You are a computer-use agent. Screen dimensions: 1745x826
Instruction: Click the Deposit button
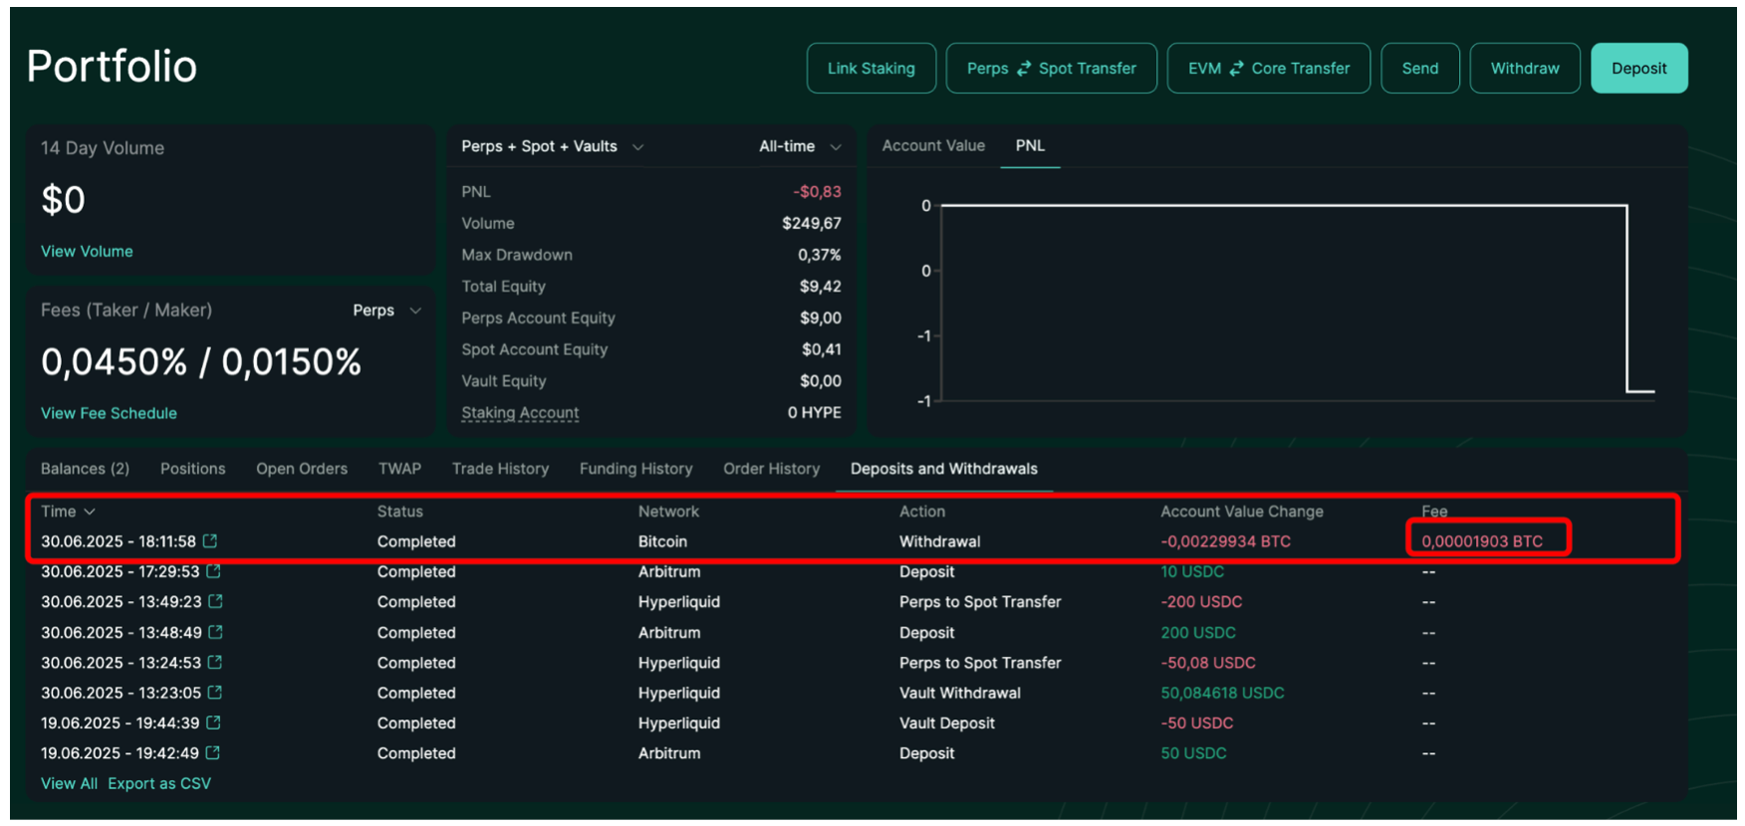pyautogui.click(x=1638, y=69)
